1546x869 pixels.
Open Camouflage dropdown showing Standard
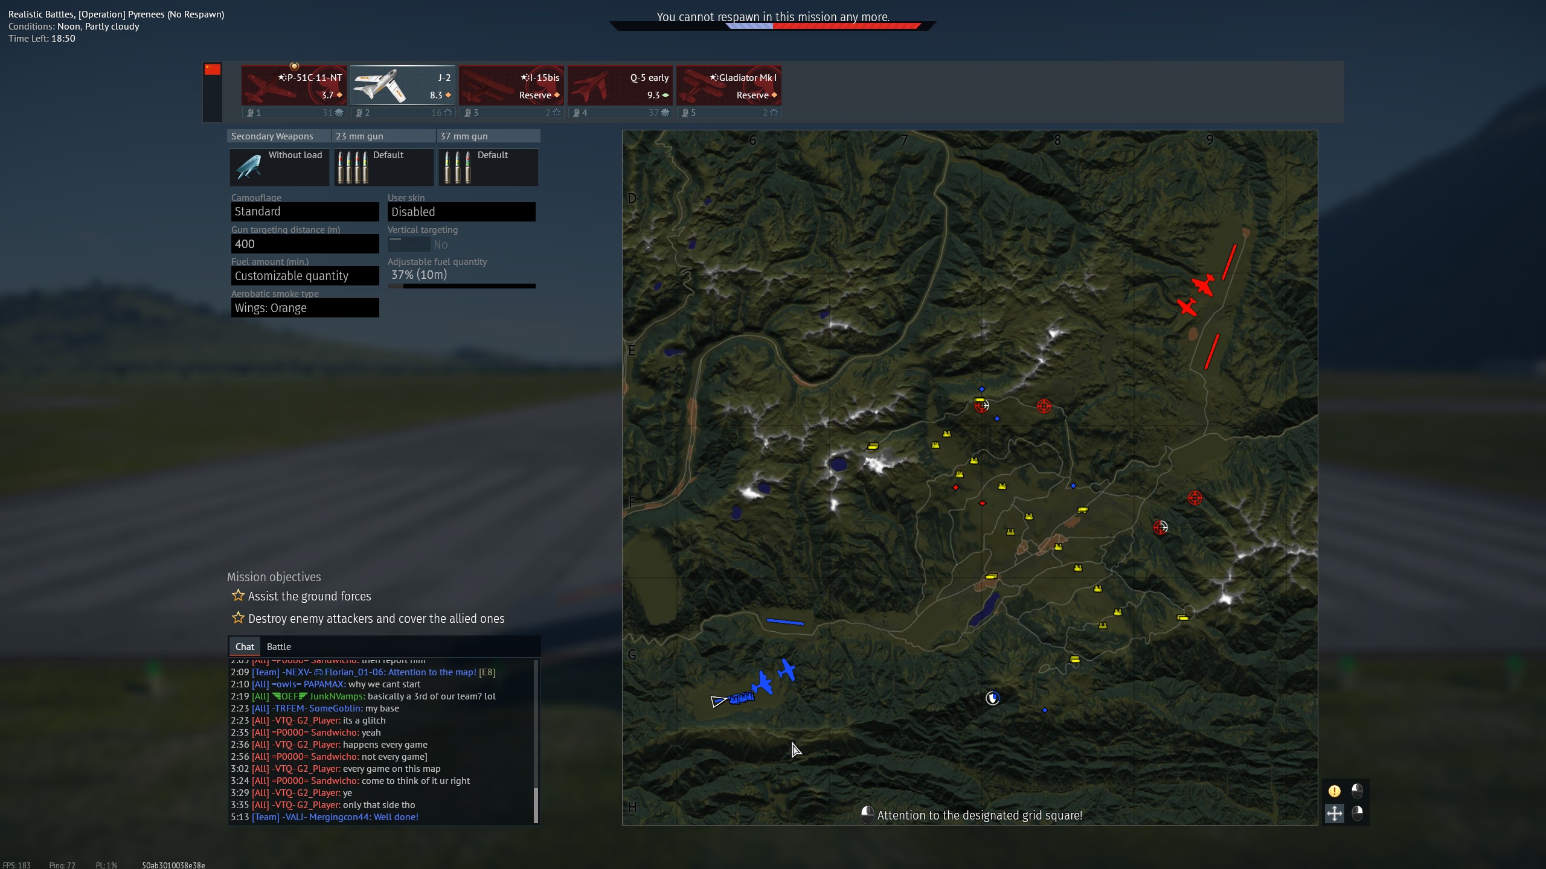(305, 212)
